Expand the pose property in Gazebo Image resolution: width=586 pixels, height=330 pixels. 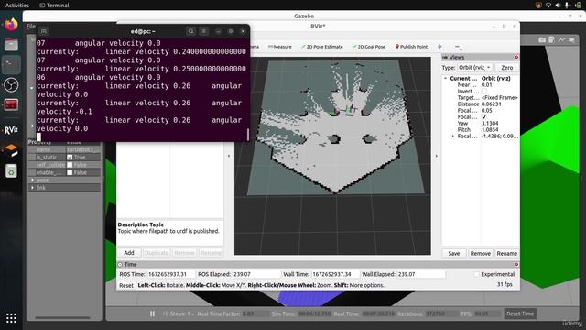(x=33, y=180)
